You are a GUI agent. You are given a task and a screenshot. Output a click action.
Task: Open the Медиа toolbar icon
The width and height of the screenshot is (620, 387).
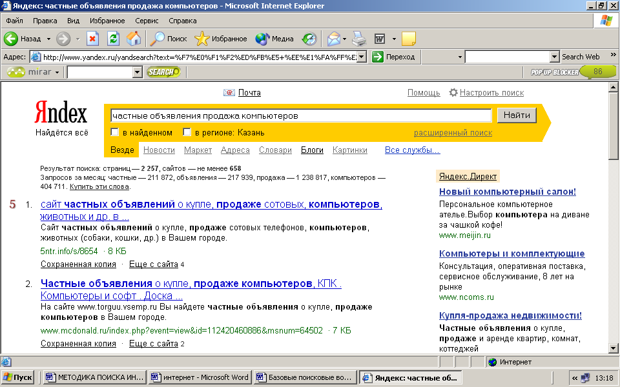coord(262,39)
